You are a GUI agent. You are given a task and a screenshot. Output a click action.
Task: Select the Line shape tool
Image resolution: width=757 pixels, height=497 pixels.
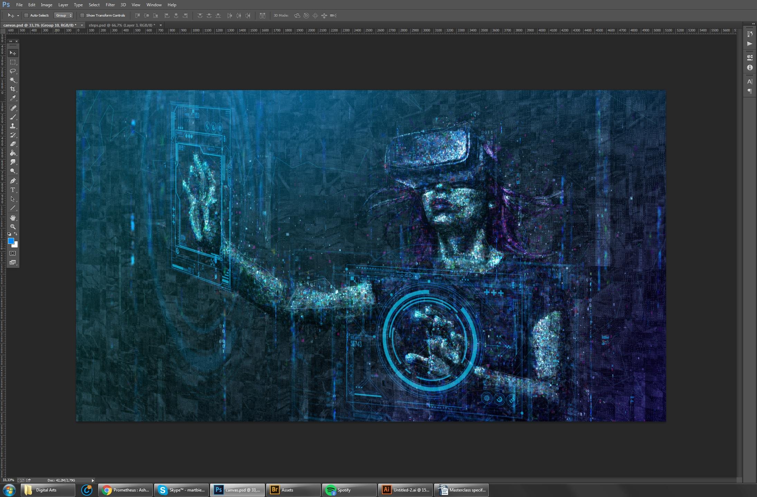(13, 208)
